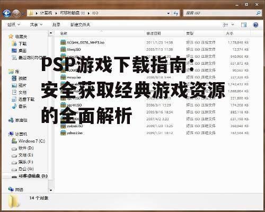The width and height of the screenshot is (265, 212).
Task: Click the 家庭组 homegroup icon
Action: pos(11,120)
